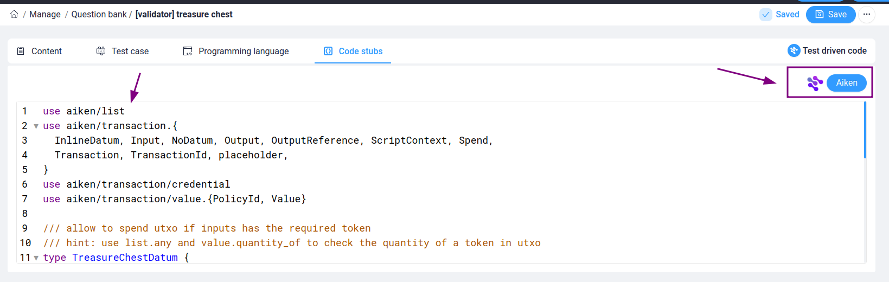Switch to the Test case tab

[x=123, y=51]
